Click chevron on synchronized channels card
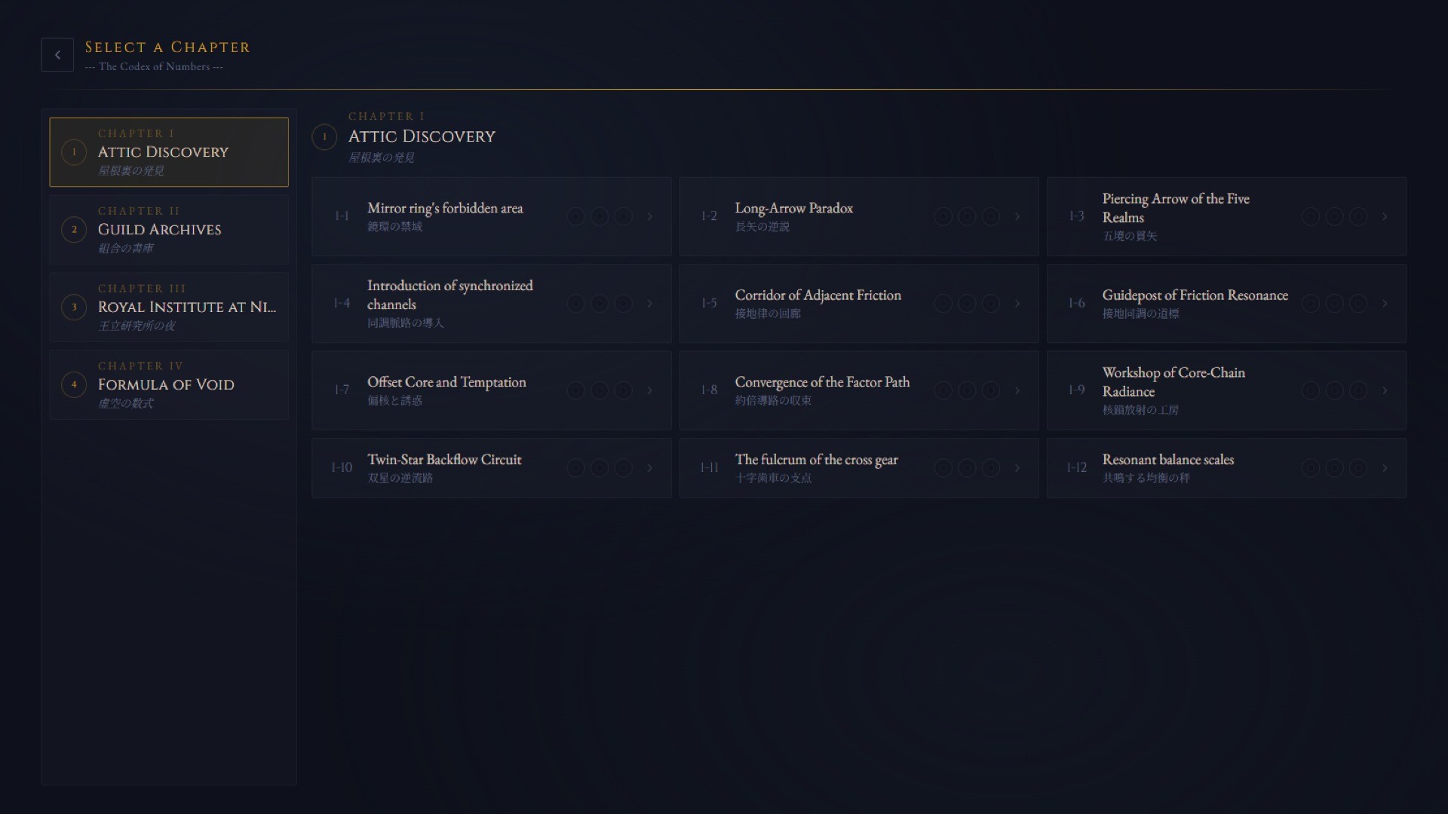Image resolution: width=1448 pixels, height=814 pixels. (649, 304)
